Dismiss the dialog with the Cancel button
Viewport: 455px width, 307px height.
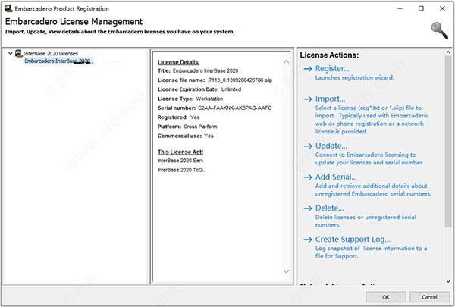(429, 297)
